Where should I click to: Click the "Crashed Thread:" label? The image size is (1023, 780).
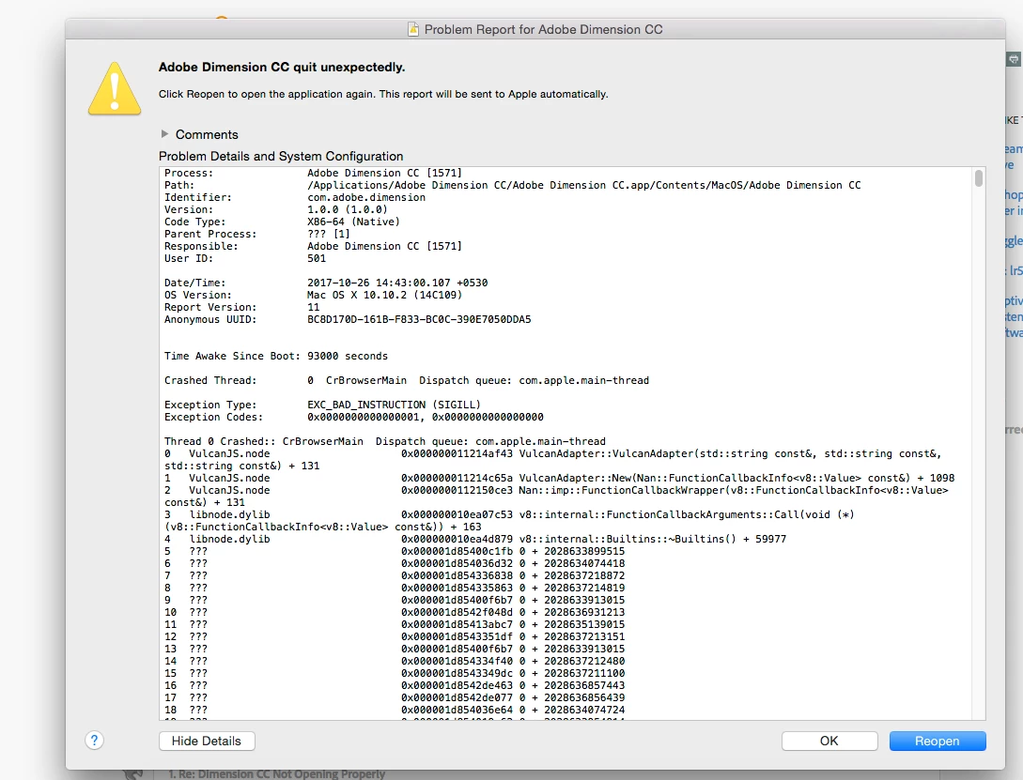(x=210, y=380)
